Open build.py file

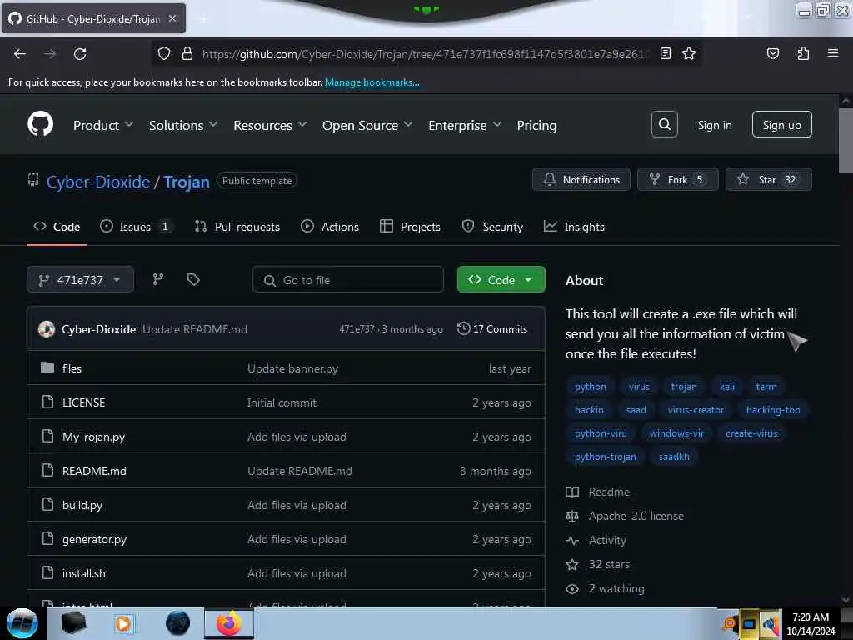(82, 505)
